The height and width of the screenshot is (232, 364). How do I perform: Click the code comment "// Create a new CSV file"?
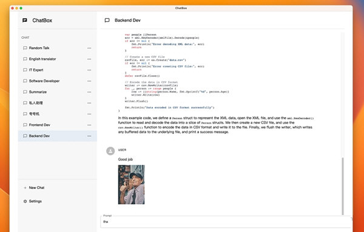144,57
